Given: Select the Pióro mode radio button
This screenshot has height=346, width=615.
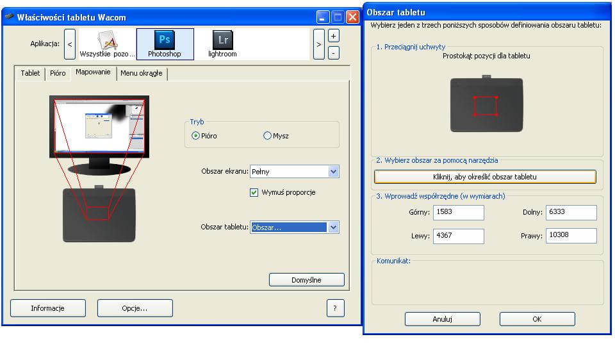Looking at the screenshot, I should (x=195, y=136).
